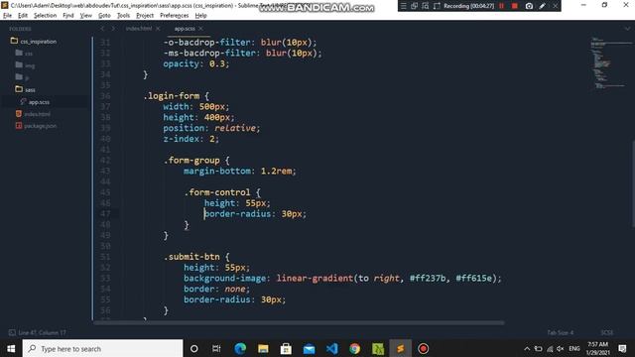The height and width of the screenshot is (357, 635).
Task: Open the Selection menu
Action: [x=45, y=16]
